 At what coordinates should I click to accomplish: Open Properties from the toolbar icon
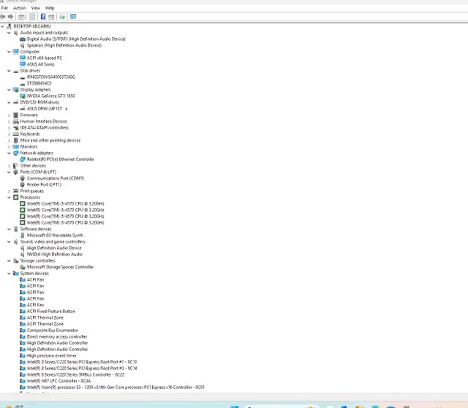[x=32, y=17]
